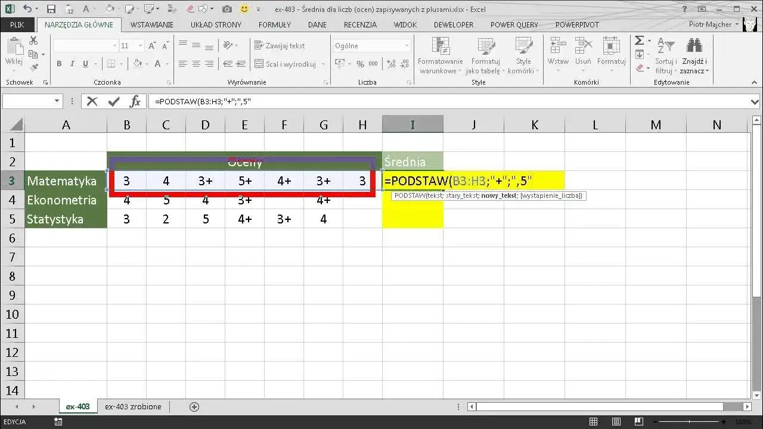The image size is (763, 429).
Task: Confirm the formula with the checkmark icon
Action: click(113, 101)
